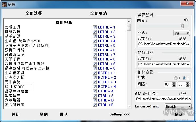Toggle the CTRL + D checkbox

pyautogui.click(x=95, y=100)
